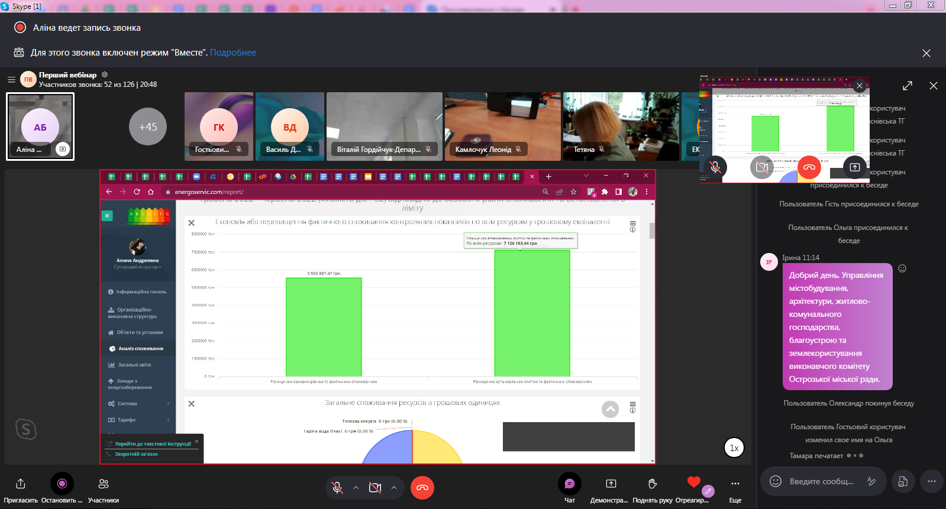Open browser tab search chevron

click(x=586, y=176)
